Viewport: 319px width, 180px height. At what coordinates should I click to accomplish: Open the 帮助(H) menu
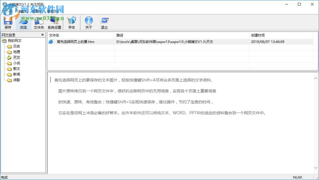pyautogui.click(x=53, y=11)
